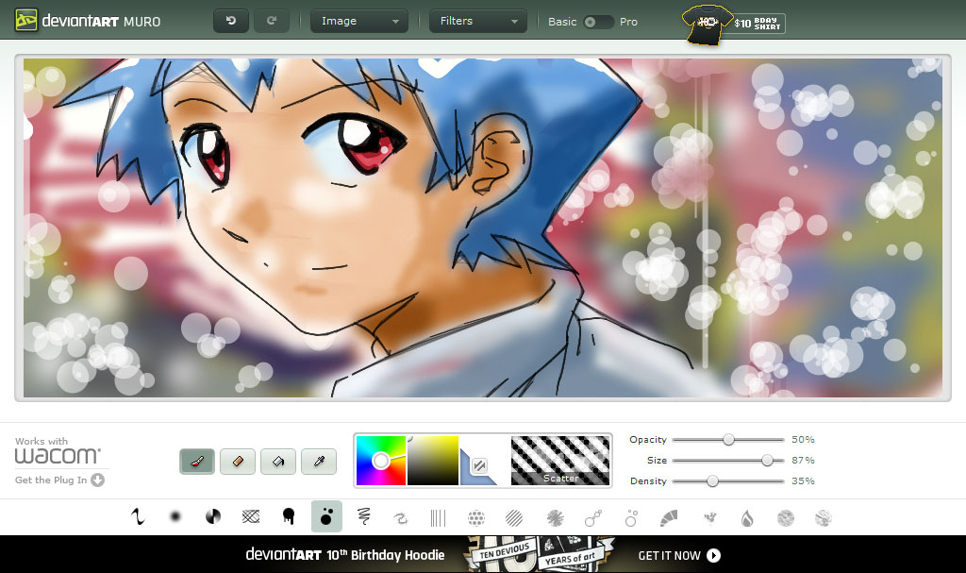Open the Image dropdown menu
Viewport: 966px width, 573px height.
(359, 21)
